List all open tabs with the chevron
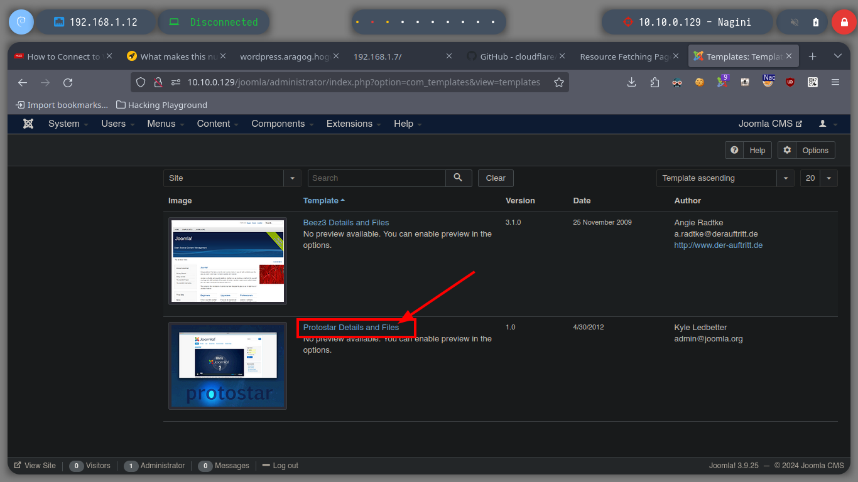Viewport: 858px width, 482px height. 837,56
